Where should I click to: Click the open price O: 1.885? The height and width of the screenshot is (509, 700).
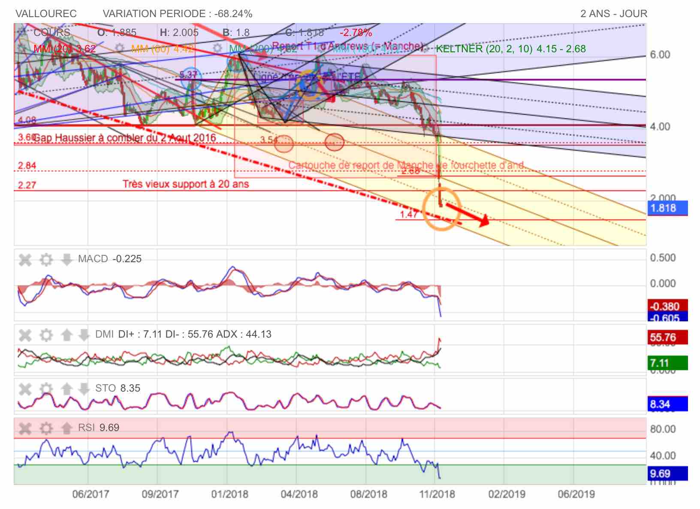pos(117,33)
